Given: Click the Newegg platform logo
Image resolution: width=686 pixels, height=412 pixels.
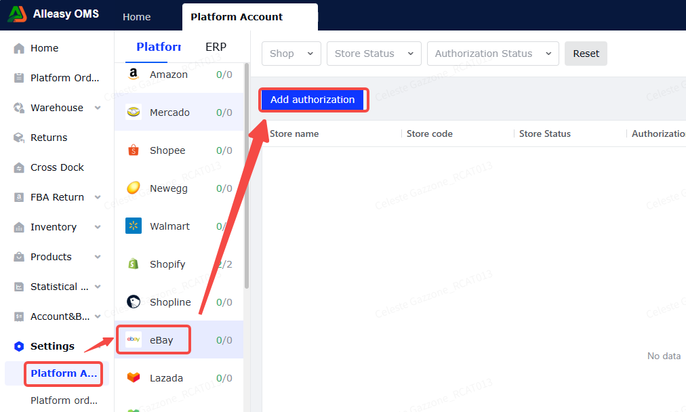Looking at the screenshot, I should point(134,188).
